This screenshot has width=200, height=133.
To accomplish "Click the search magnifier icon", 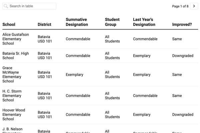I will (x=6, y=6).
